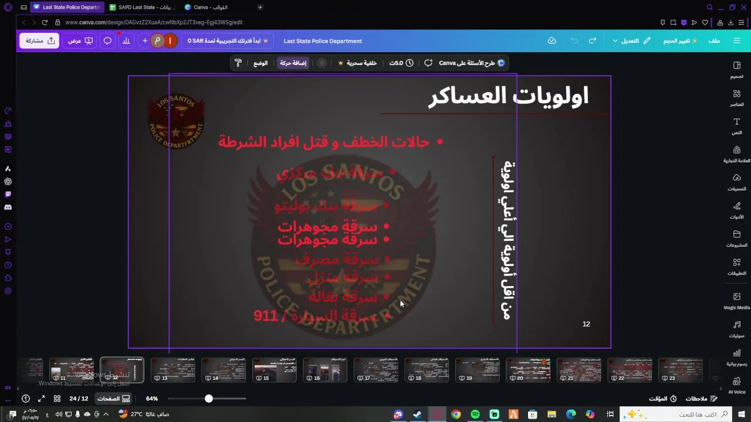The height and width of the screenshot is (422, 751).
Task: Open the AI Voice panel
Action: tap(737, 386)
